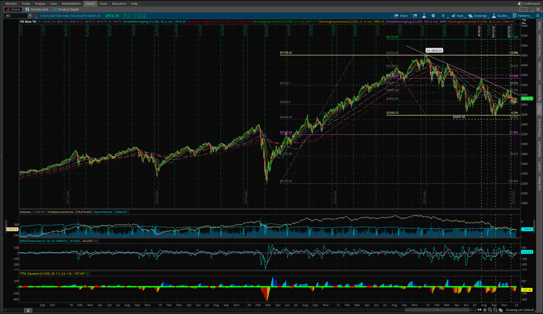Click the horizontal chart scrollbar thumb
Viewport: 543px width, 314px height.
click(438, 310)
